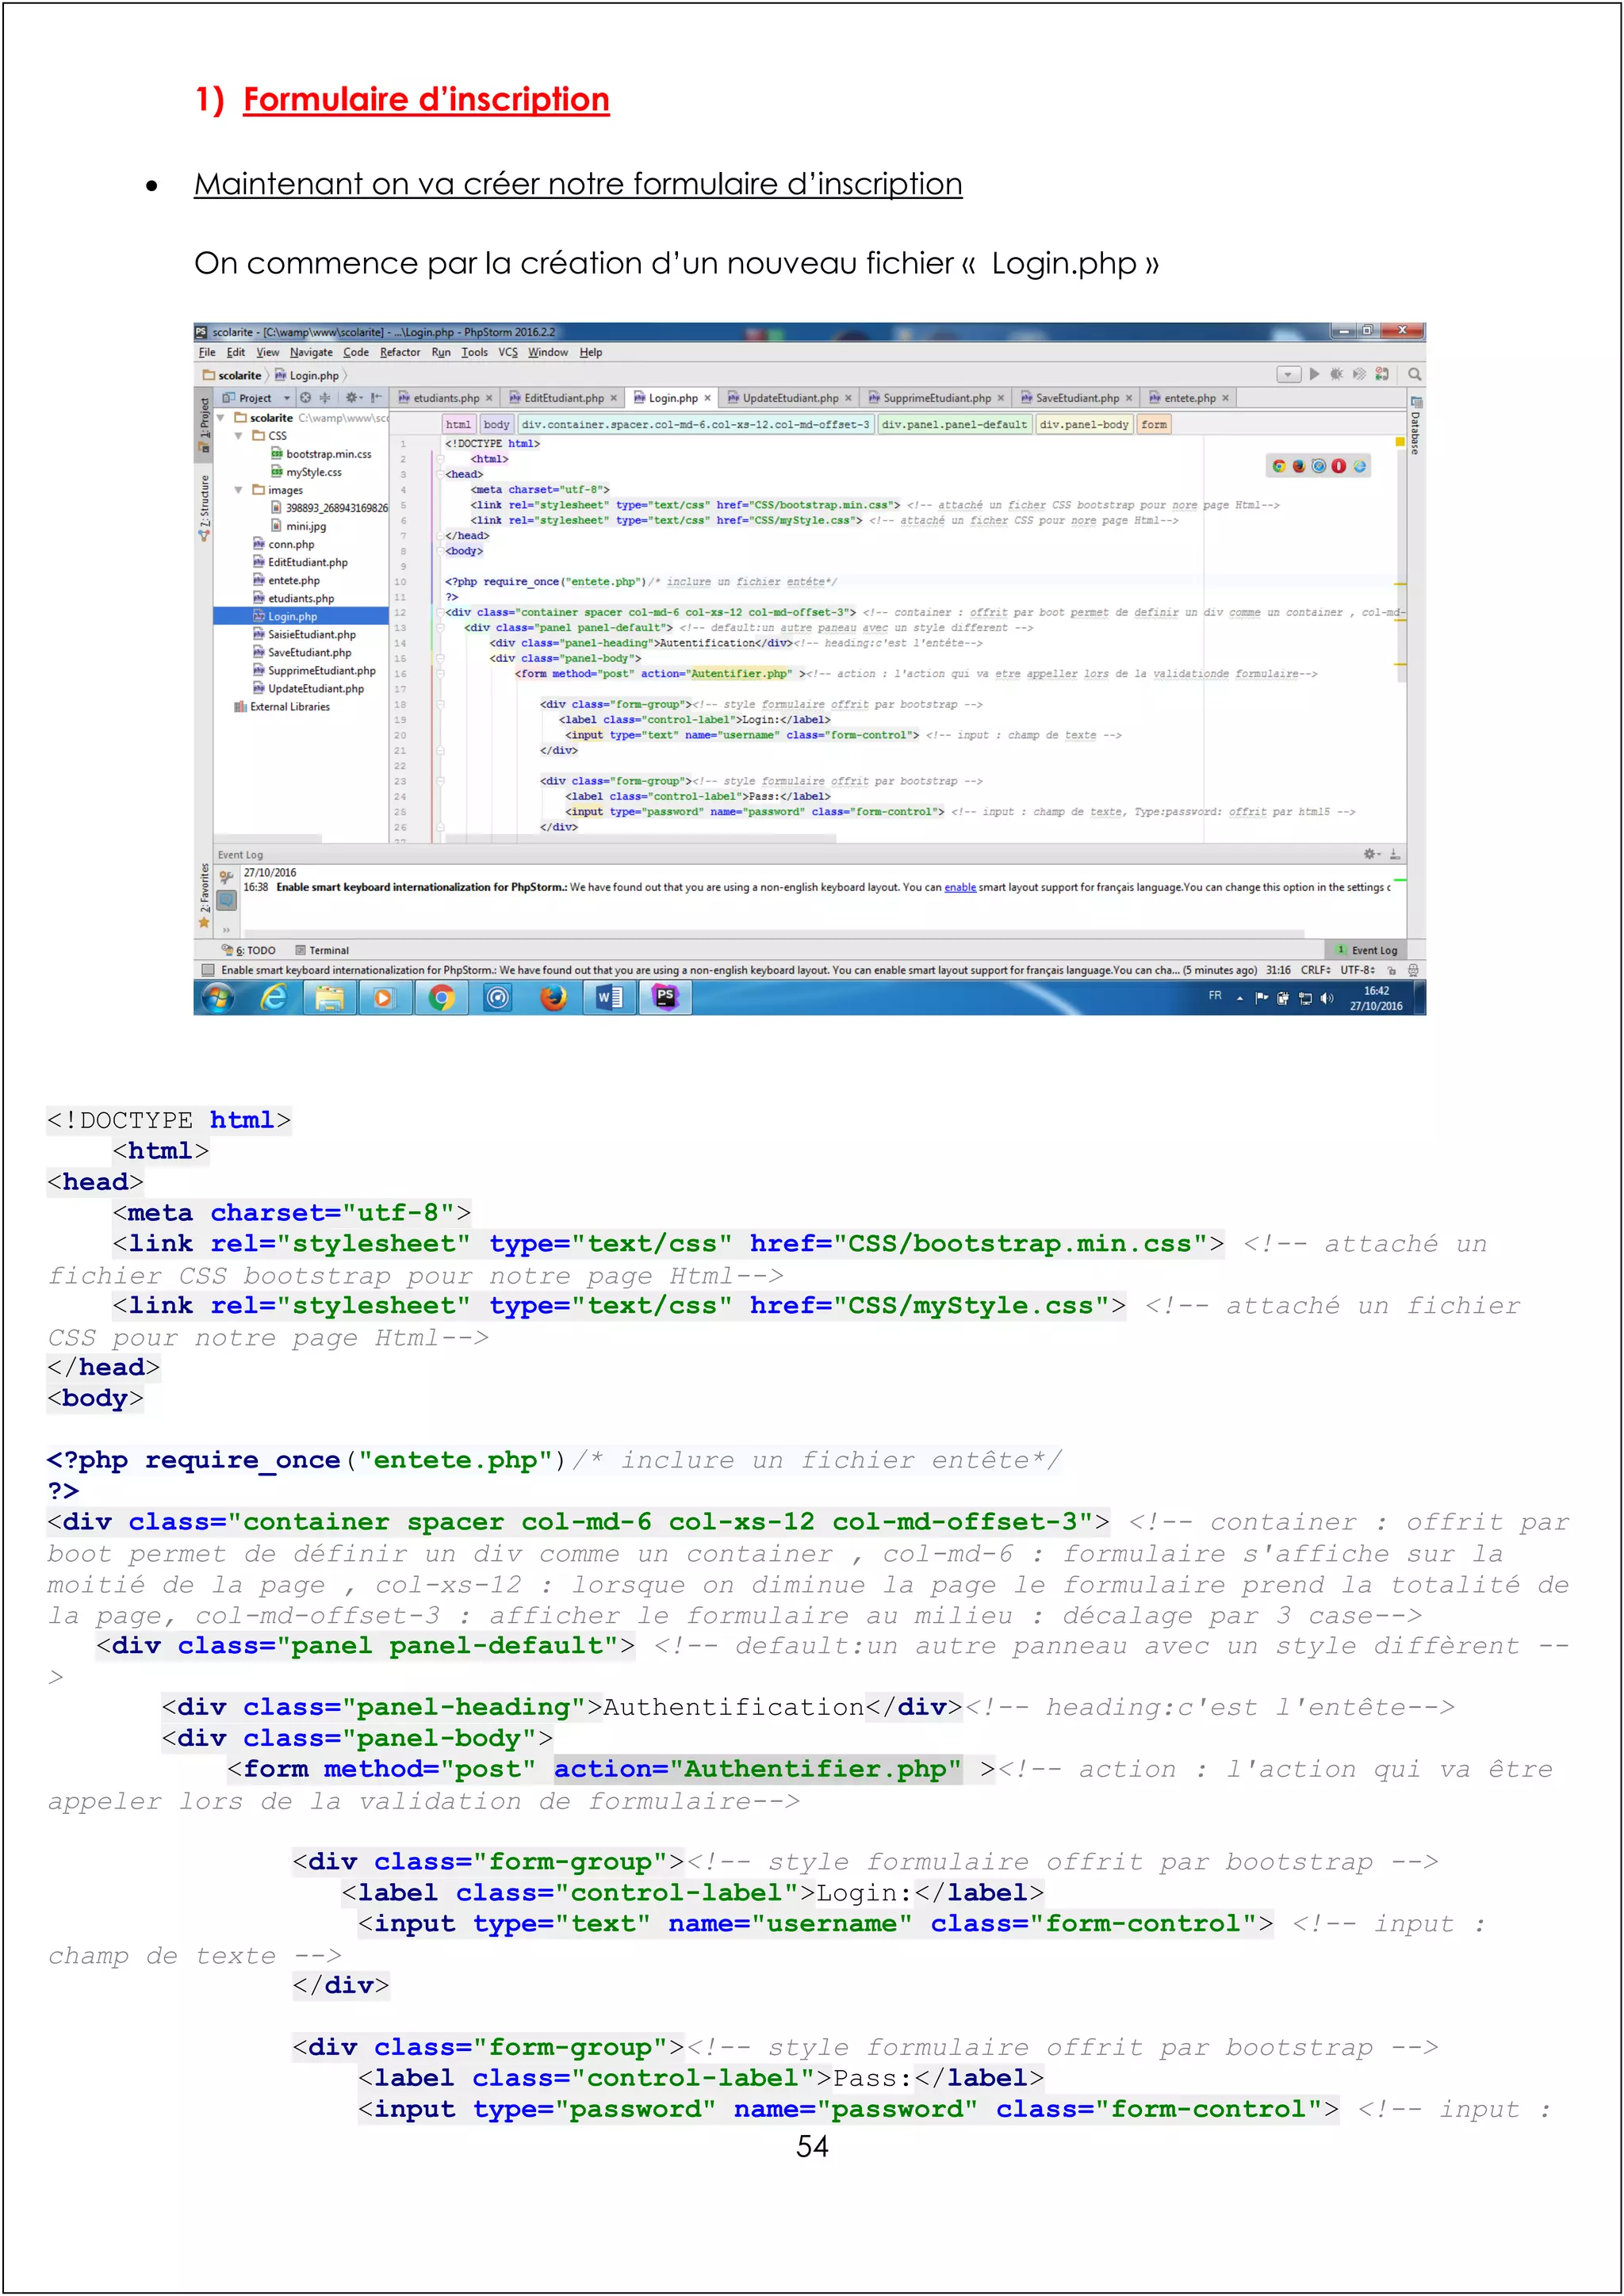Click the status bar tool window toggle icon
The width and height of the screenshot is (1624, 2296).
pos(208,970)
